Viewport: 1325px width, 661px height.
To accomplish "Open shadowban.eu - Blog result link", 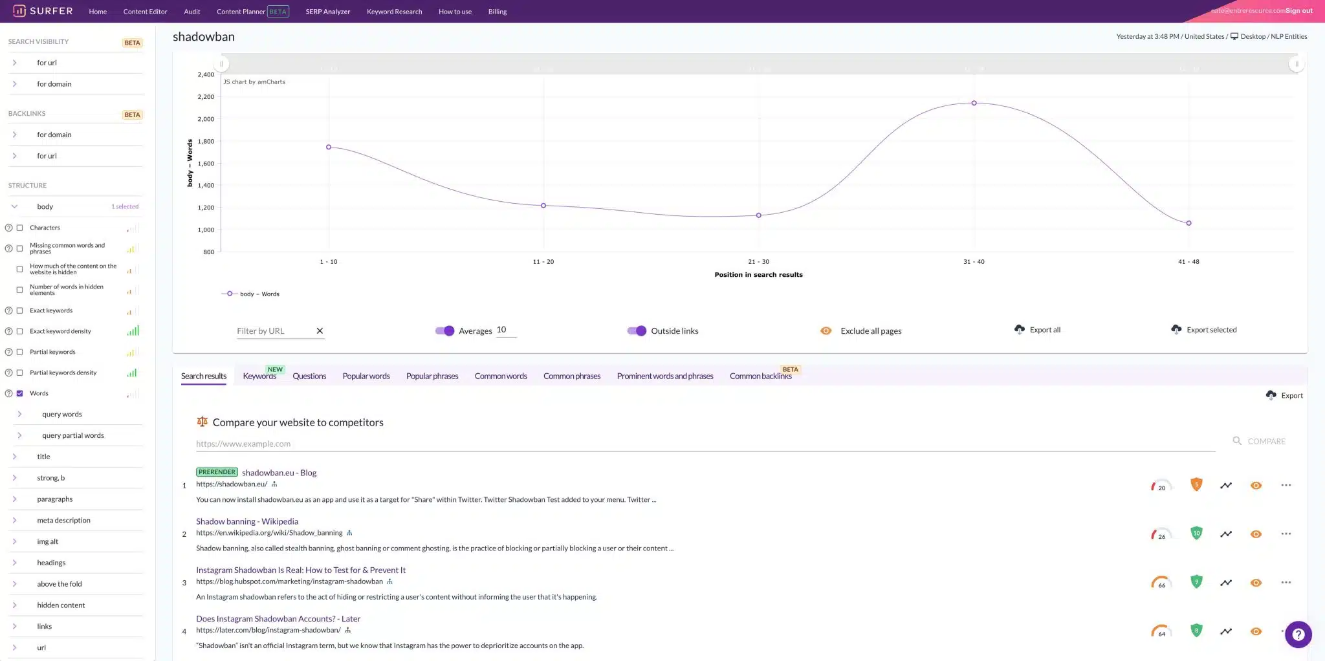I will 279,473.
